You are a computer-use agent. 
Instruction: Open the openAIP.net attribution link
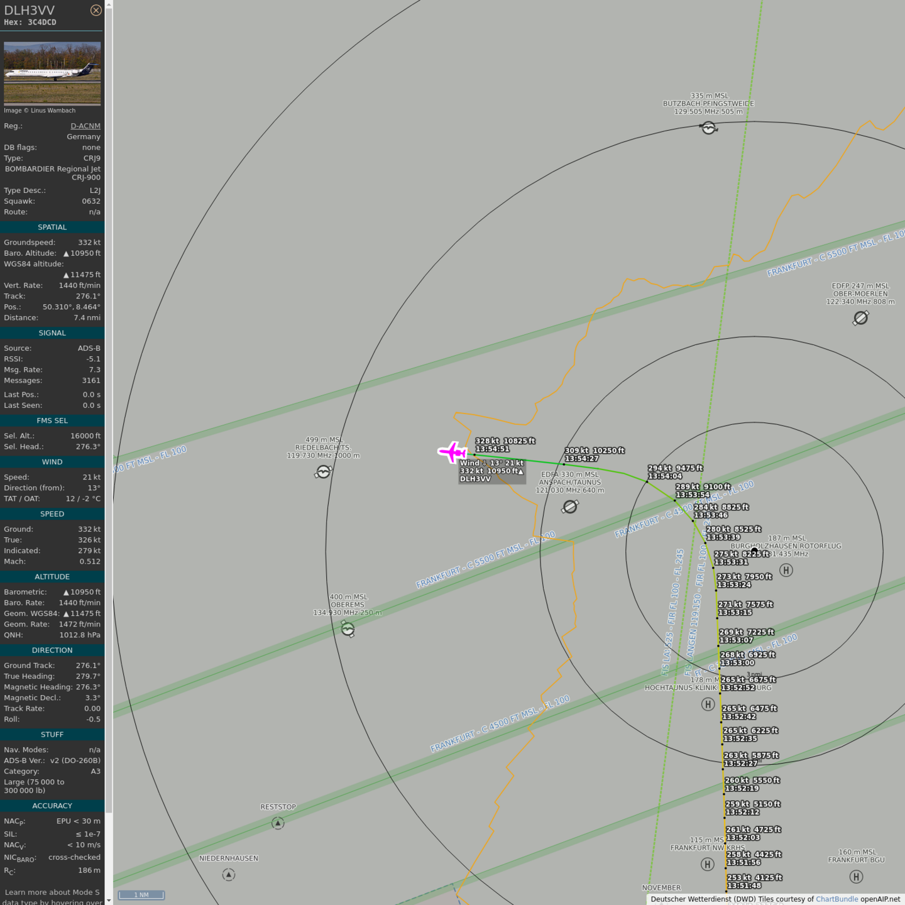(x=880, y=899)
